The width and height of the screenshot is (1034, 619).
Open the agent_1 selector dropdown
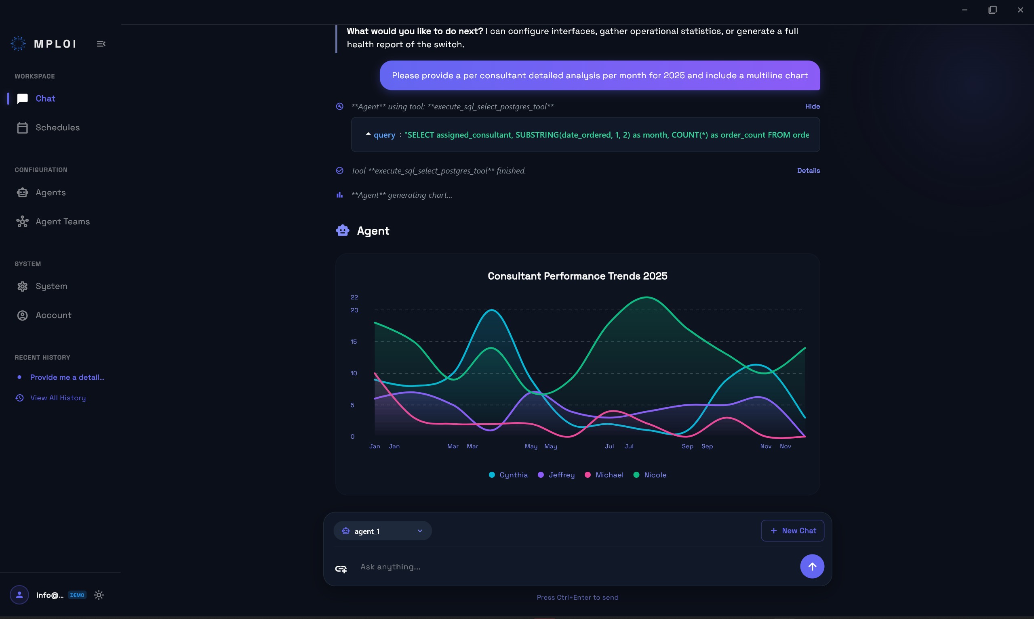(x=382, y=531)
